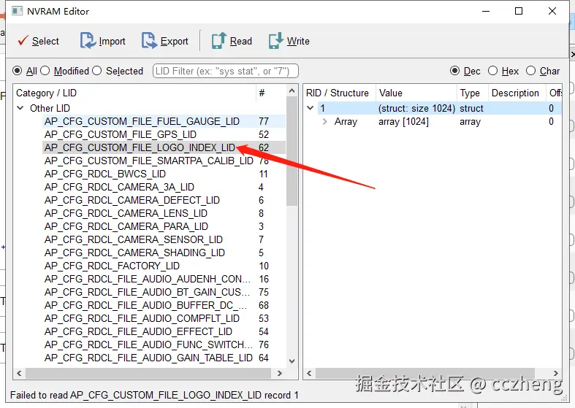Click the array type cell
This screenshot has width=575, height=408.
470,122
